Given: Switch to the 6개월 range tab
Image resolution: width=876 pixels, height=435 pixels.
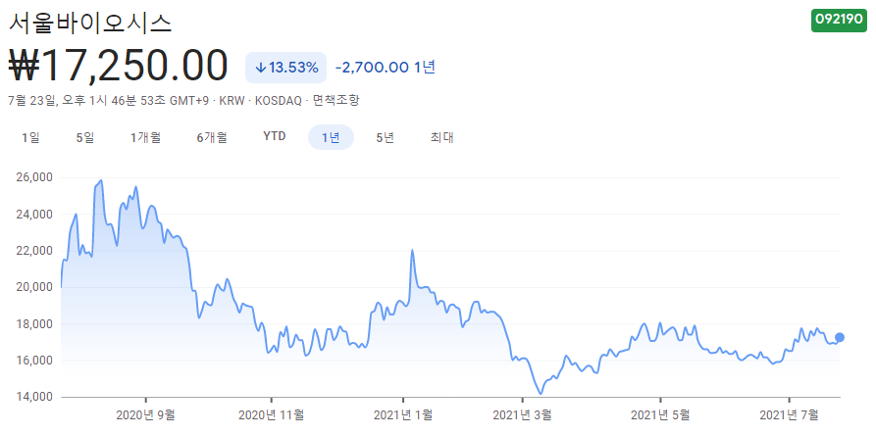Looking at the screenshot, I should coord(212,138).
